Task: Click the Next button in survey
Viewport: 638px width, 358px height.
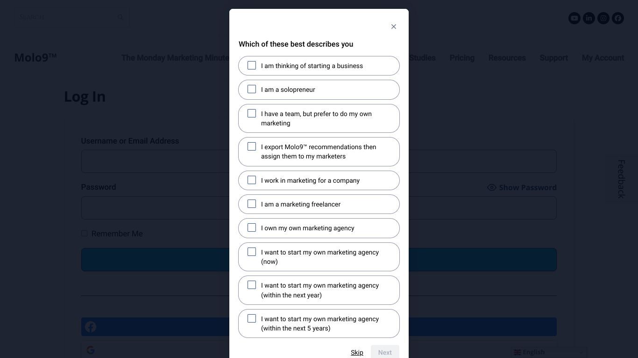Action: click(x=385, y=352)
